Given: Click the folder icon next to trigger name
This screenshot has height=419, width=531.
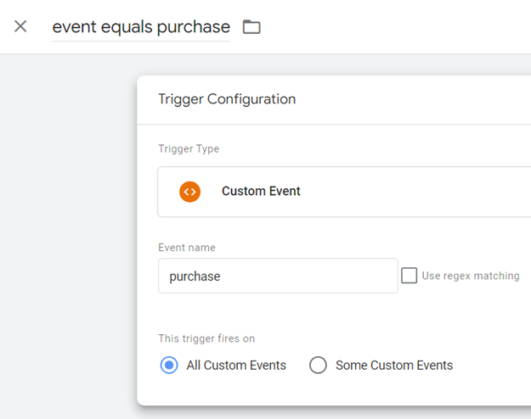Looking at the screenshot, I should (x=251, y=26).
